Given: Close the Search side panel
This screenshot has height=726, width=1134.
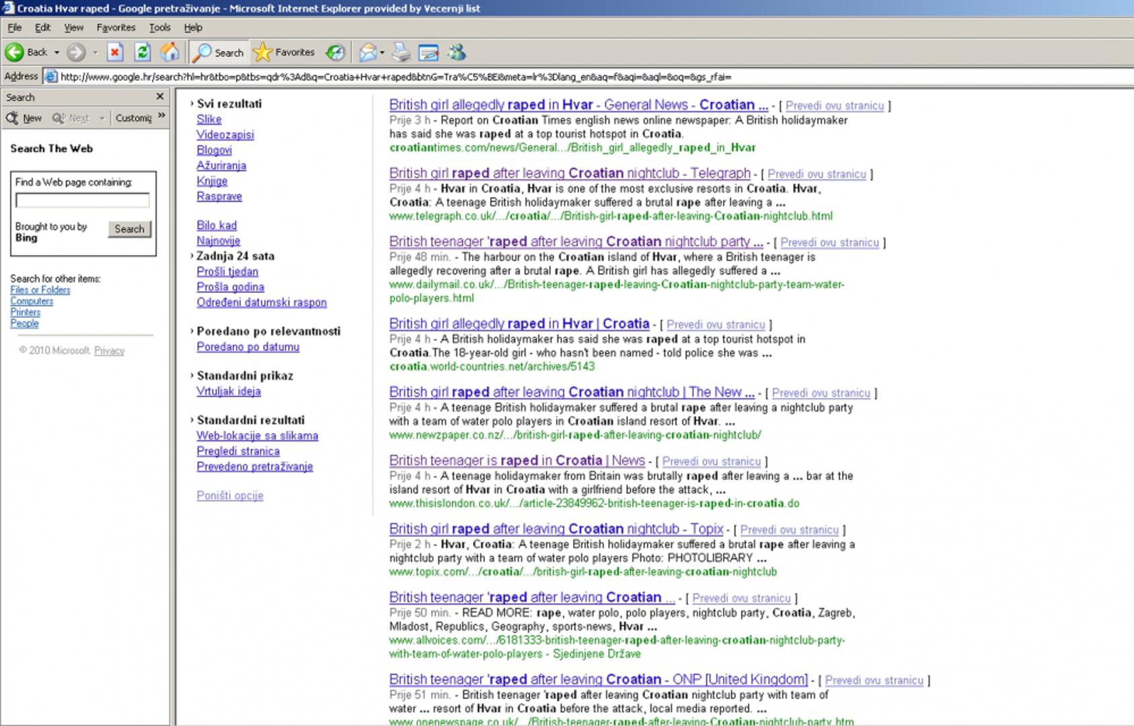Looking at the screenshot, I should click(x=159, y=97).
